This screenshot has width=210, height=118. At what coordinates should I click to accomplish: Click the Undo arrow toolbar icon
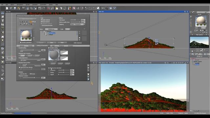[40, 8]
